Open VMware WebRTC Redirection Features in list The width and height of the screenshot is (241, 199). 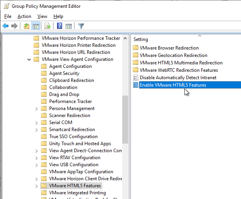(x=179, y=70)
